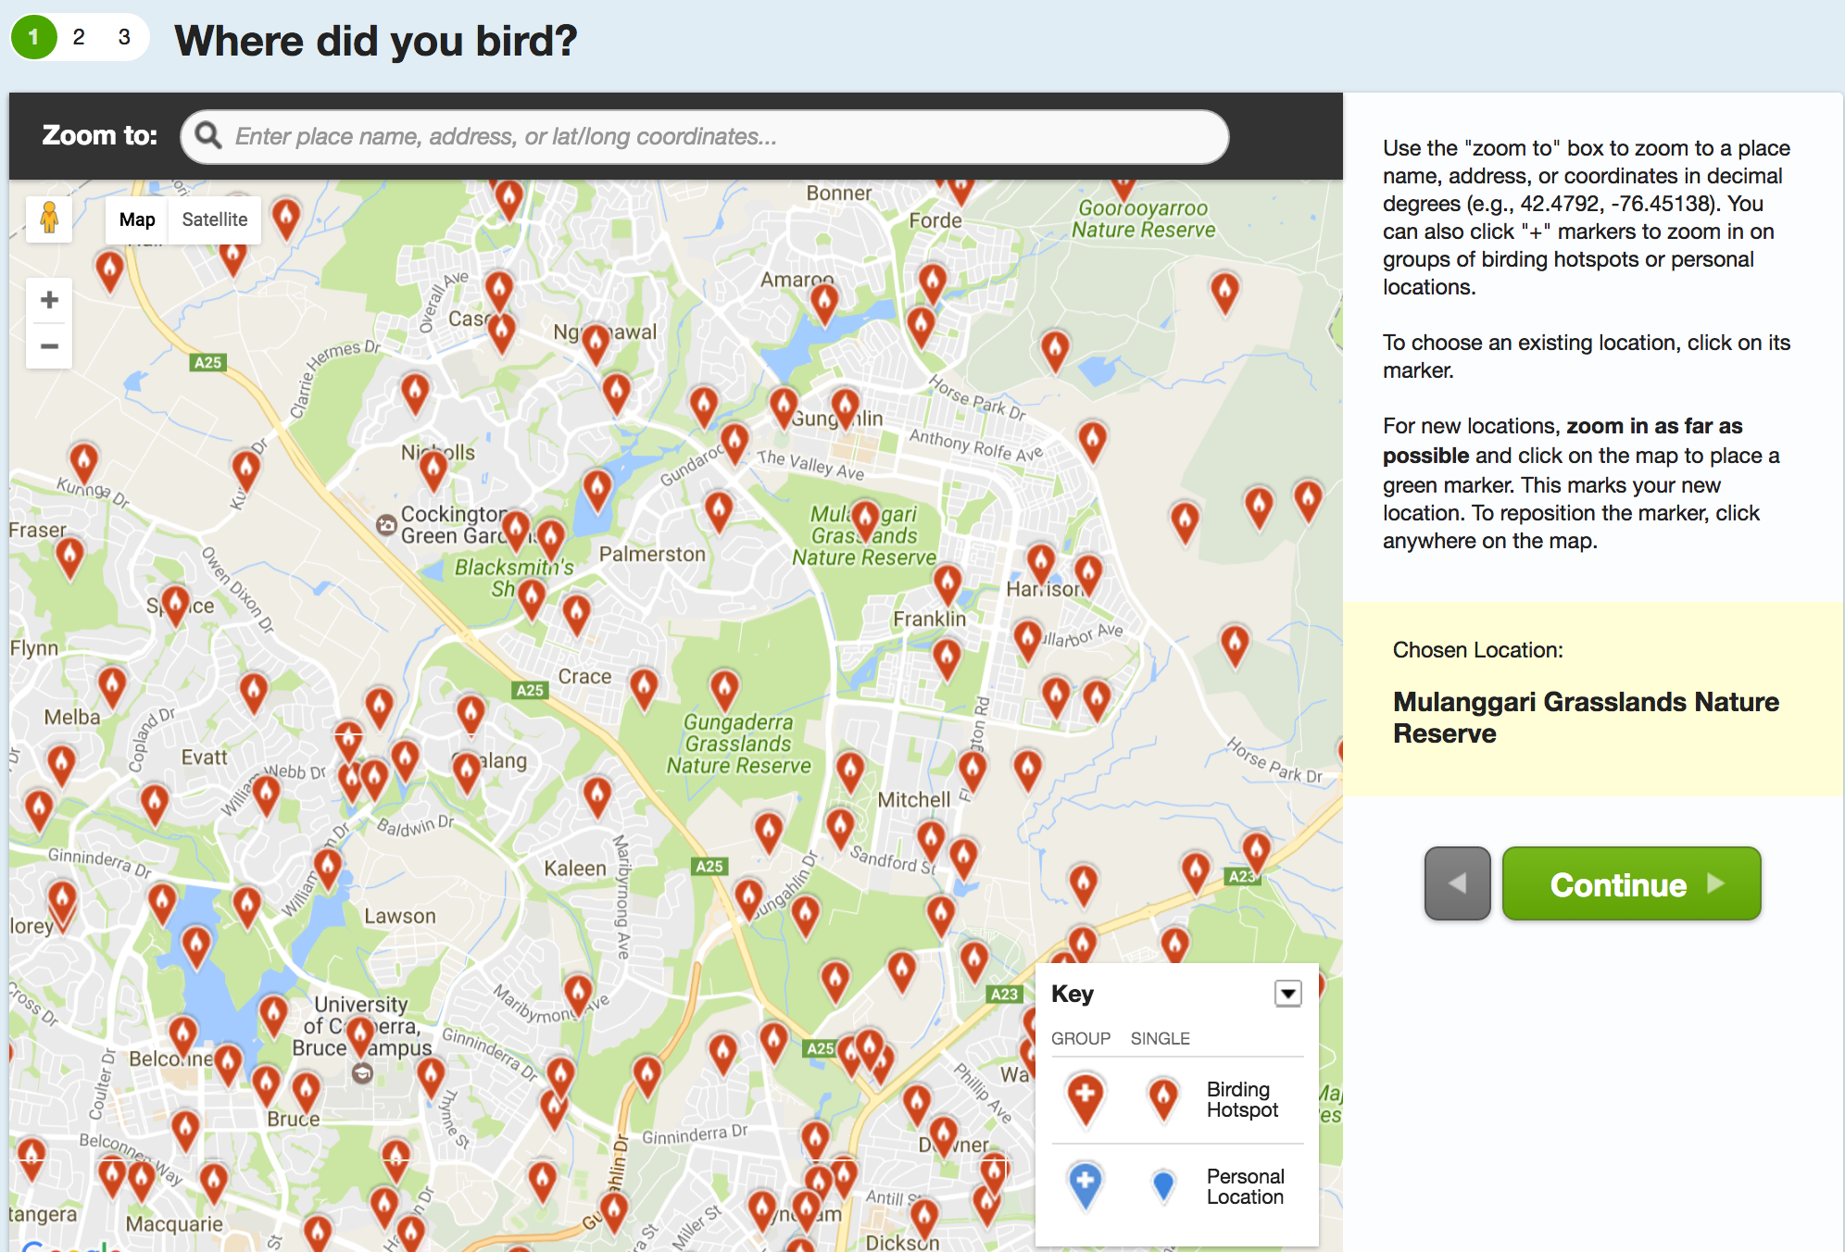Select hotspot marker on University of Canberra label

click(359, 1035)
